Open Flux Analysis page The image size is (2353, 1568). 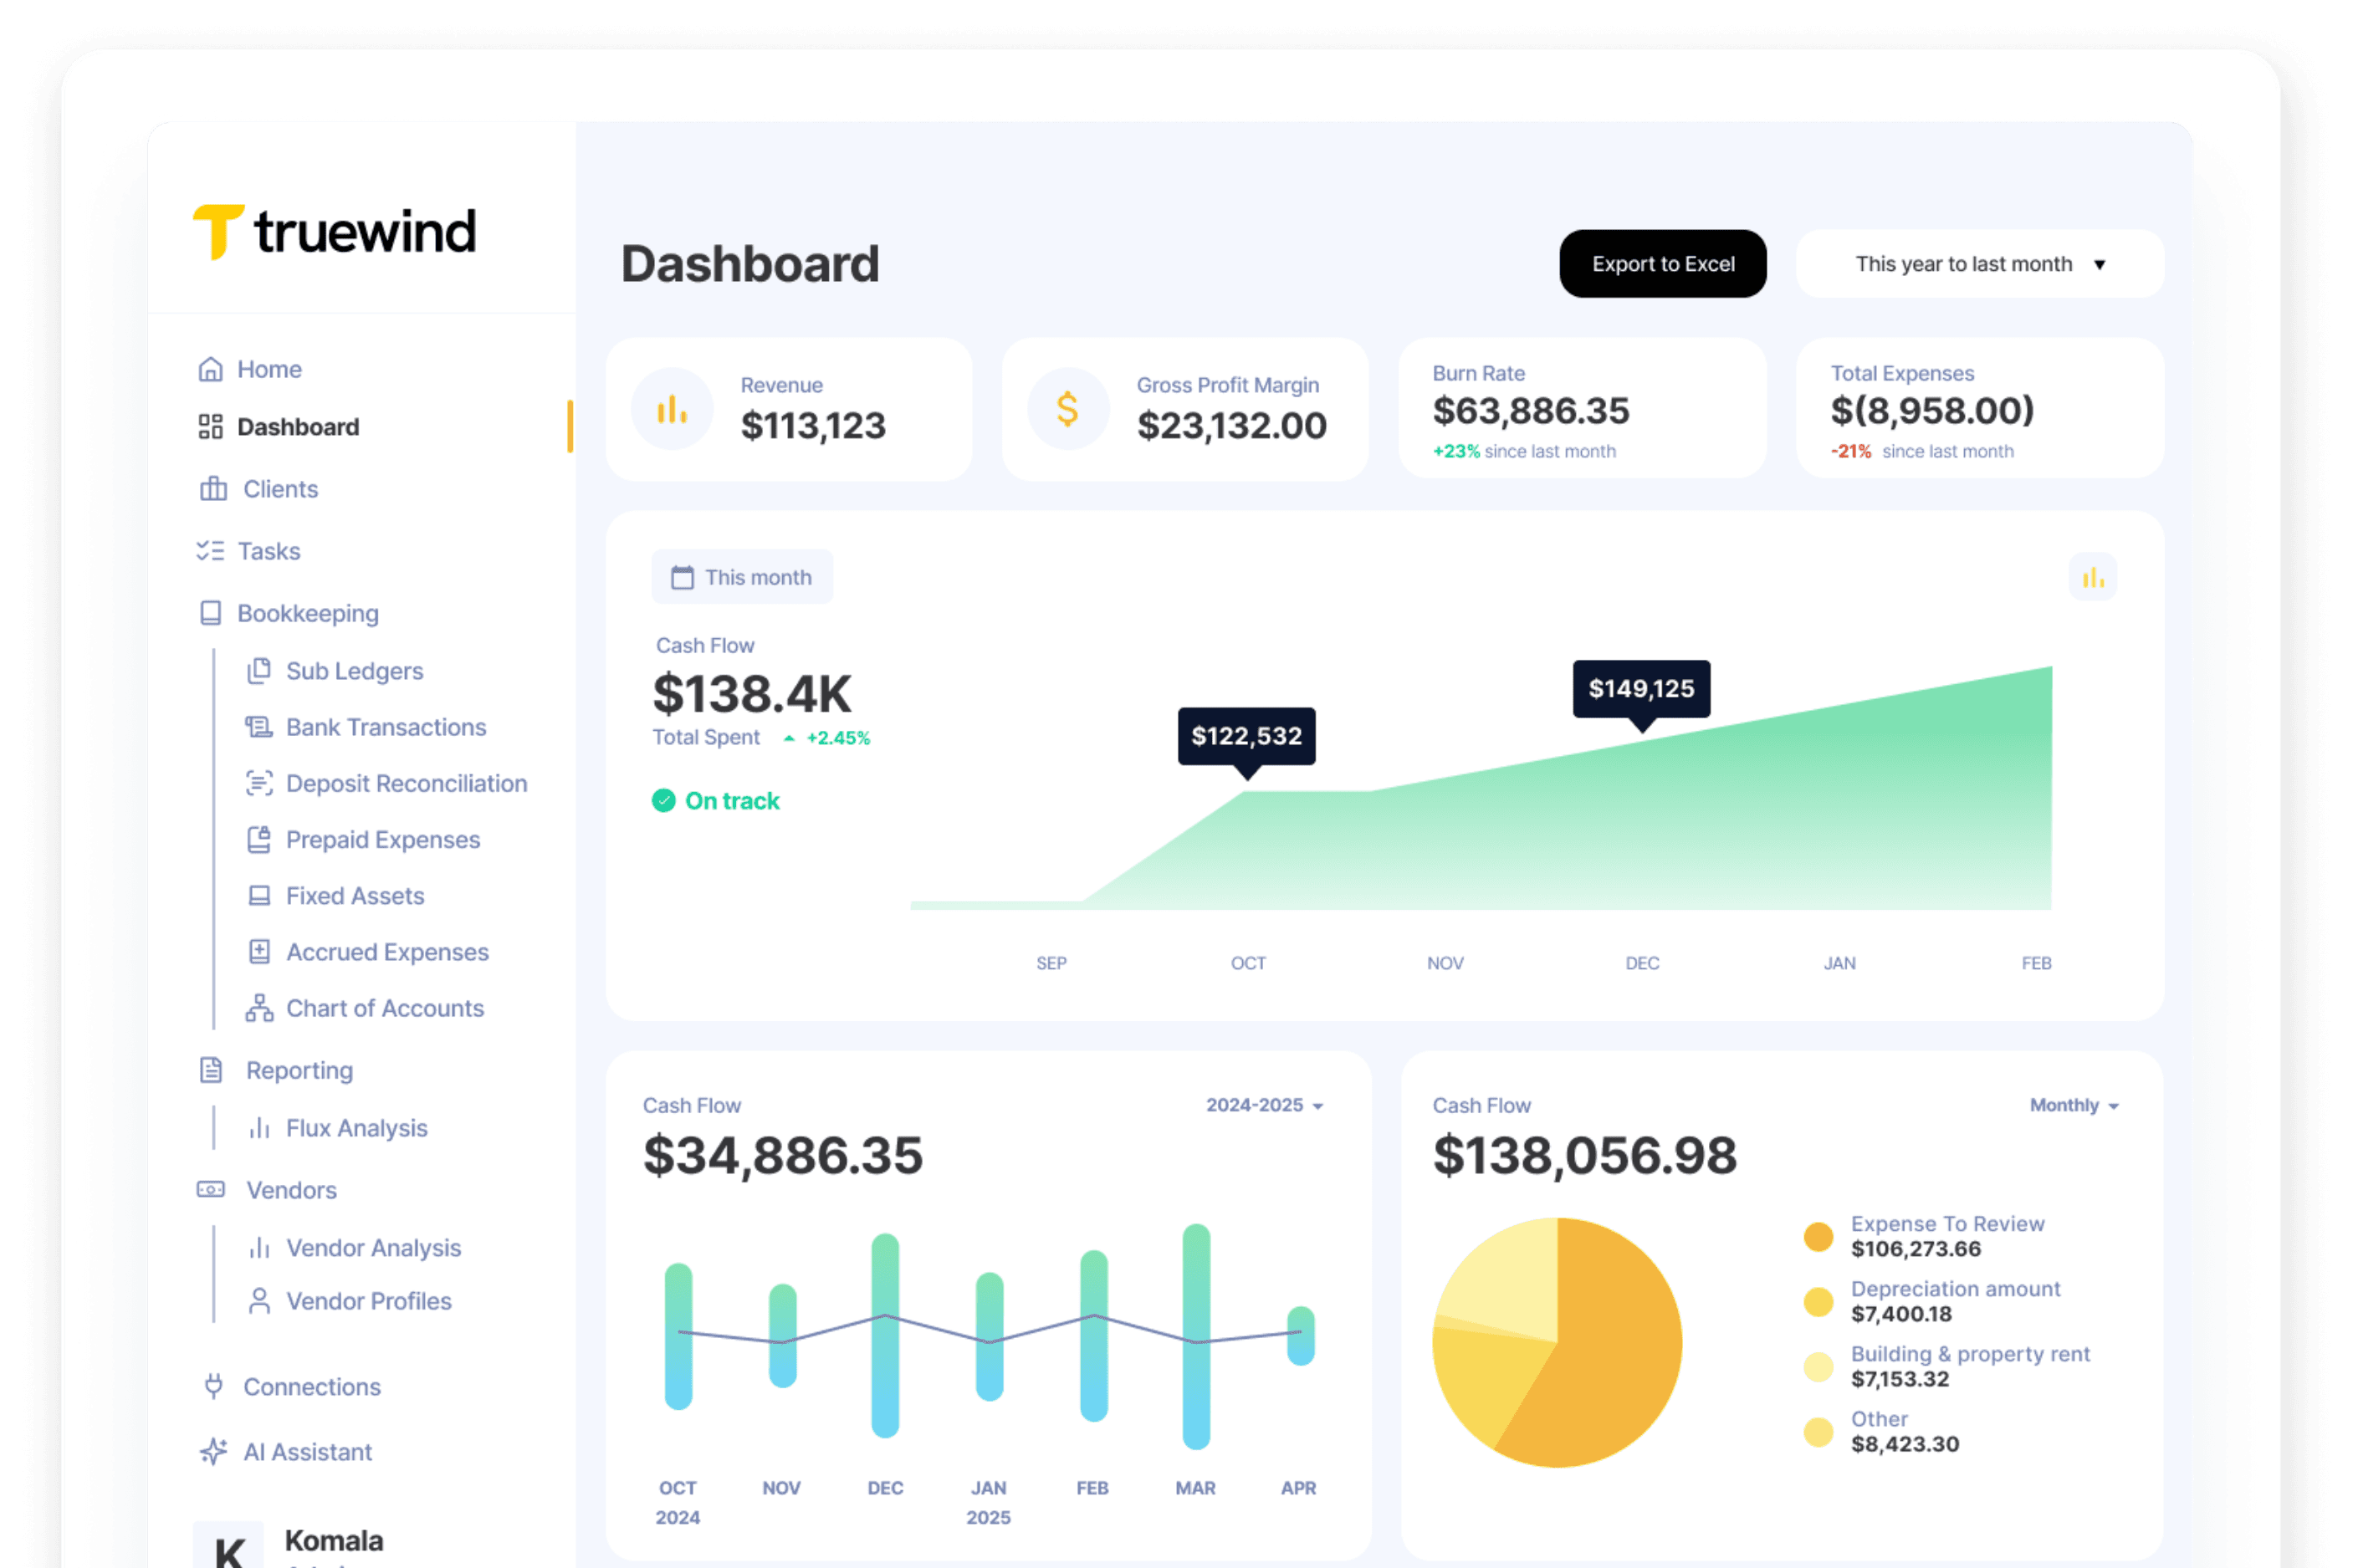coord(356,1128)
